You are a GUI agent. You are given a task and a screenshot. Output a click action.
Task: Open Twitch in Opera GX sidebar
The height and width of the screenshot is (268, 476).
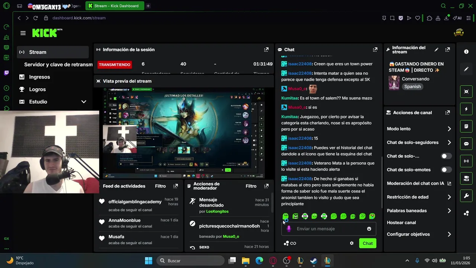pos(6,73)
